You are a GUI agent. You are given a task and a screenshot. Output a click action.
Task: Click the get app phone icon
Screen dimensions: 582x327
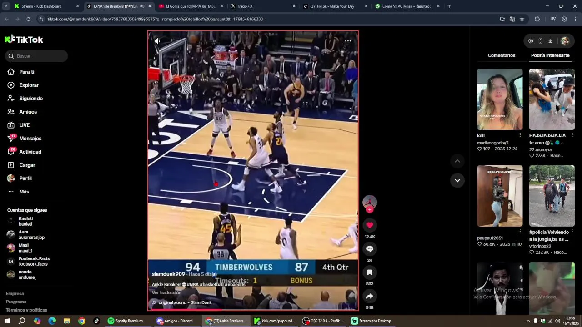pyautogui.click(x=540, y=41)
